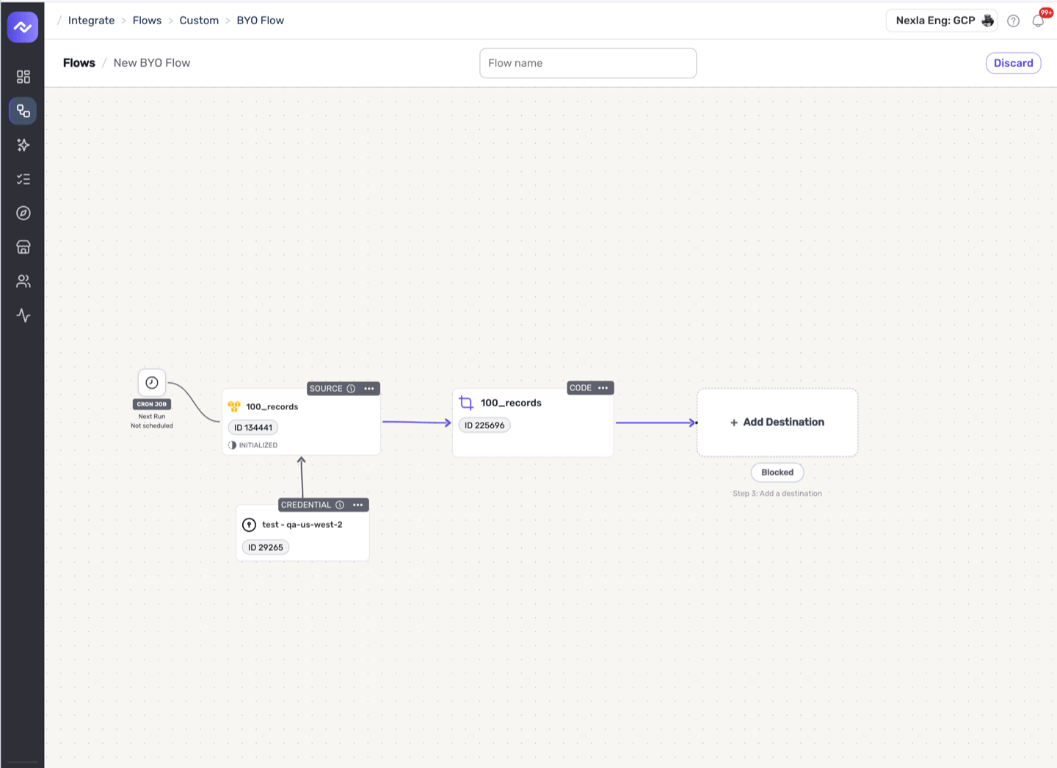This screenshot has height=768, width=1057.
Task: Click the New BYO Flow title text
Action: click(152, 63)
